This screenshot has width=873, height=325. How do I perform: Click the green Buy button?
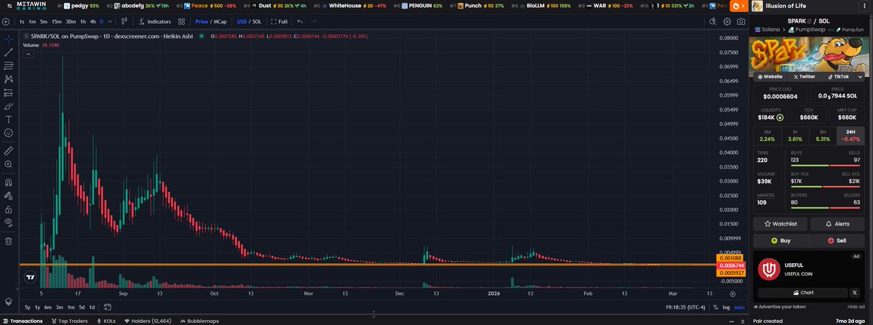coord(781,240)
